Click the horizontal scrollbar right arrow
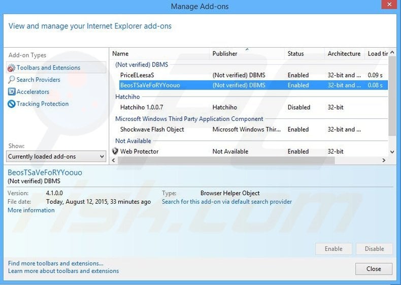 coord(384,161)
